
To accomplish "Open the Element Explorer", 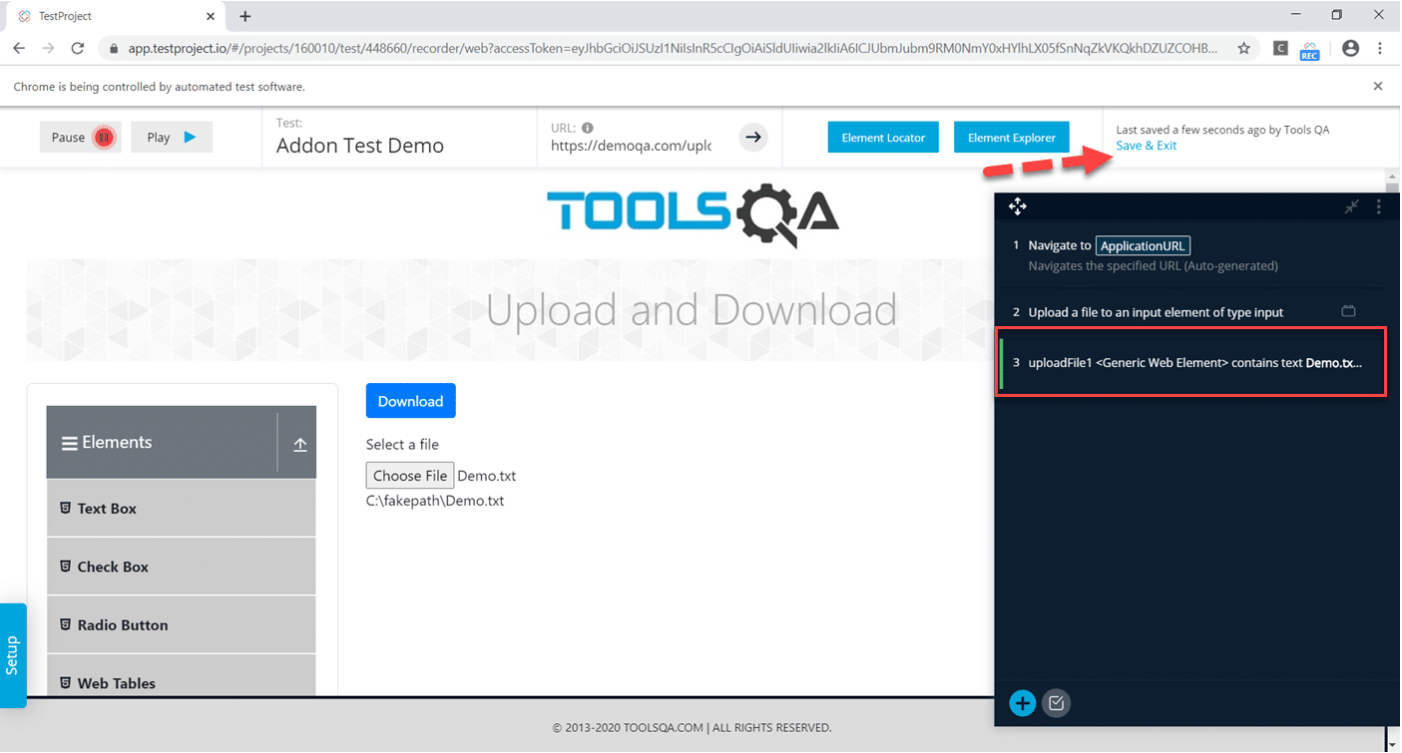I will click(1011, 138).
